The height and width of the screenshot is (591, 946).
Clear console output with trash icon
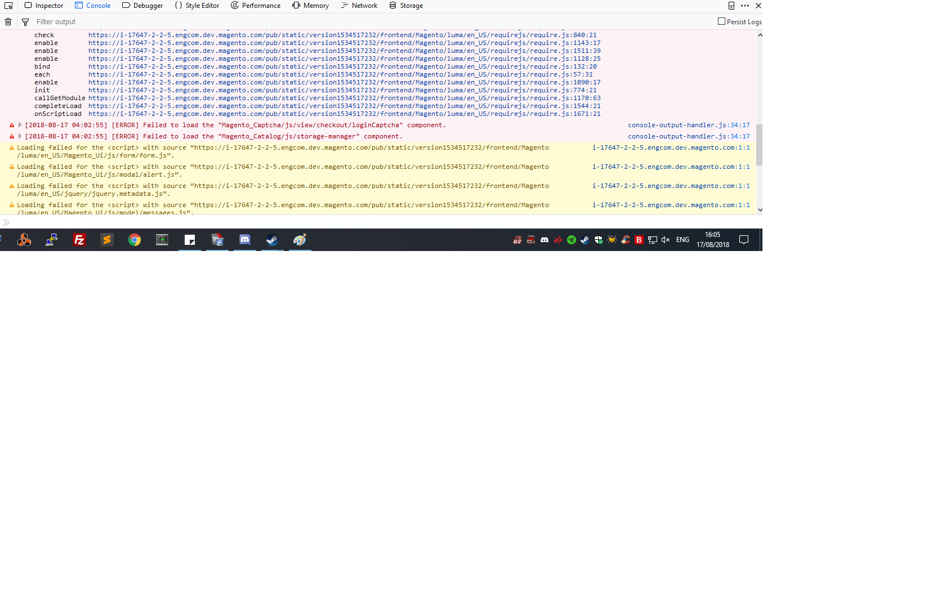[8, 21]
